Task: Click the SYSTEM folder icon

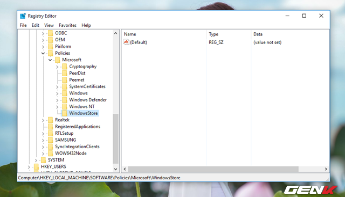Action: pos(44,160)
